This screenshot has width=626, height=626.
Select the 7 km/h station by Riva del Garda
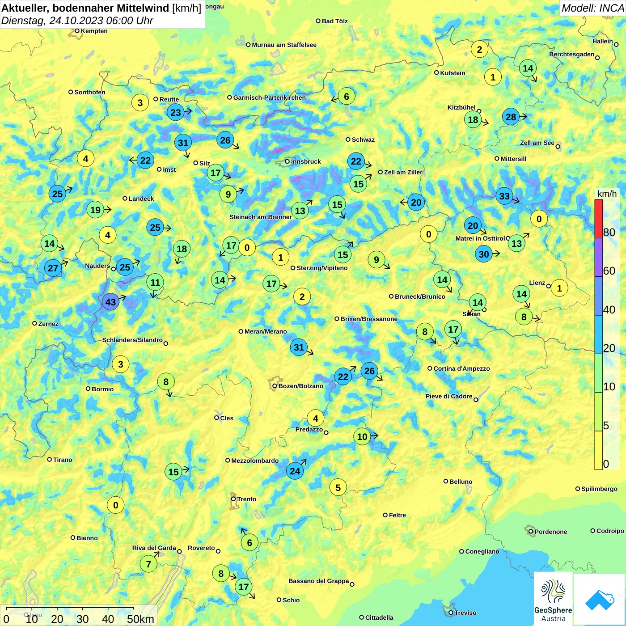pos(148,564)
